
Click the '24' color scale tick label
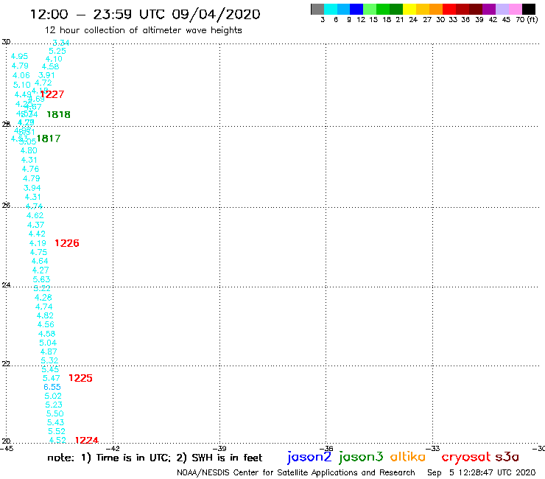(x=413, y=20)
